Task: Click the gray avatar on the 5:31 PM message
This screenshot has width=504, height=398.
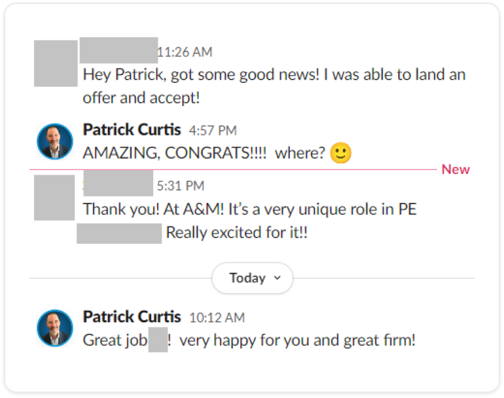Action: pyautogui.click(x=54, y=197)
